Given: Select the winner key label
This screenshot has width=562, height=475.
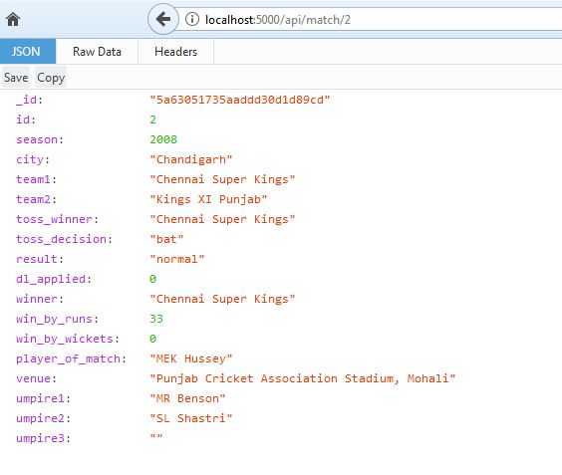Looking at the screenshot, I should [40, 299].
